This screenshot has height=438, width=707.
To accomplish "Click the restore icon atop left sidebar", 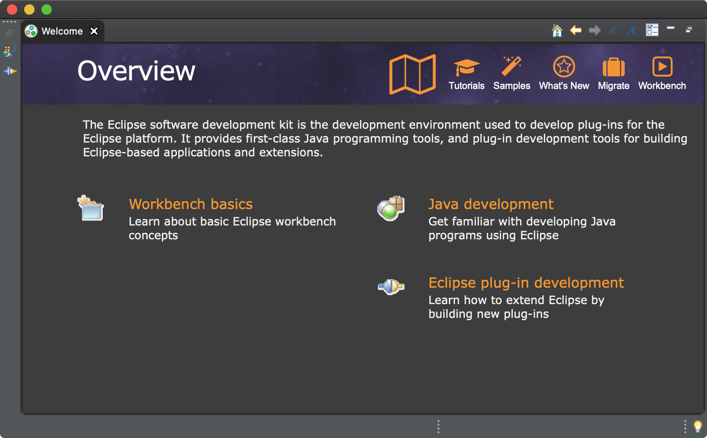I will click(9, 32).
